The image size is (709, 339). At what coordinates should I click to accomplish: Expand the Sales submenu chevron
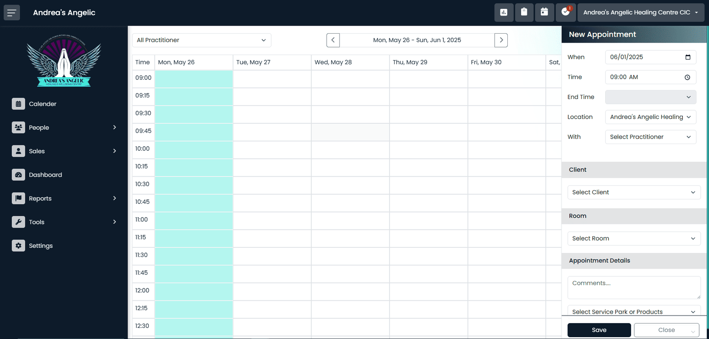[x=114, y=151]
